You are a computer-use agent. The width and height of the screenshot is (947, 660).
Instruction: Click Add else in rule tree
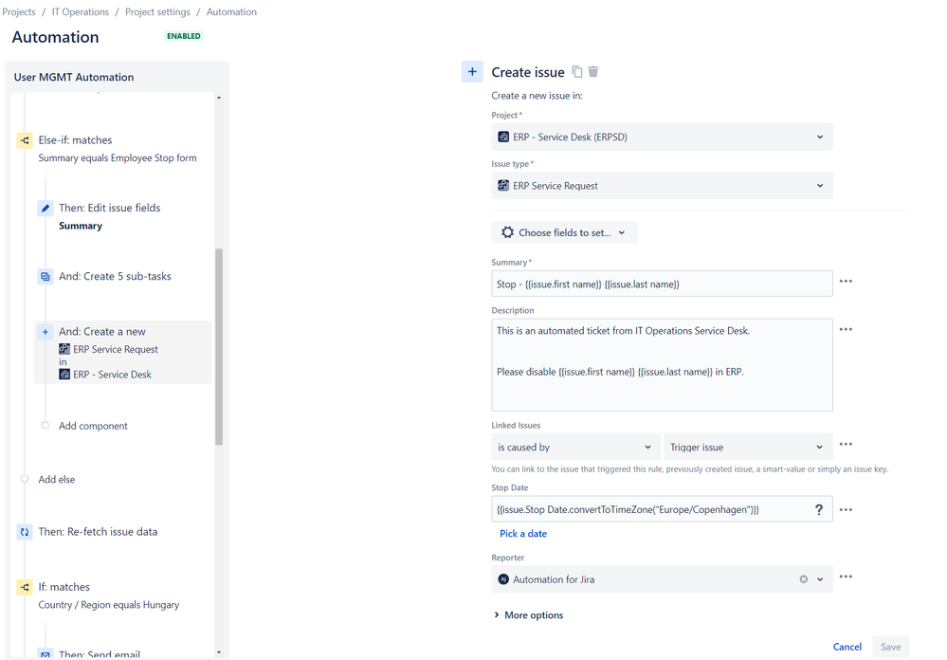[x=57, y=479]
